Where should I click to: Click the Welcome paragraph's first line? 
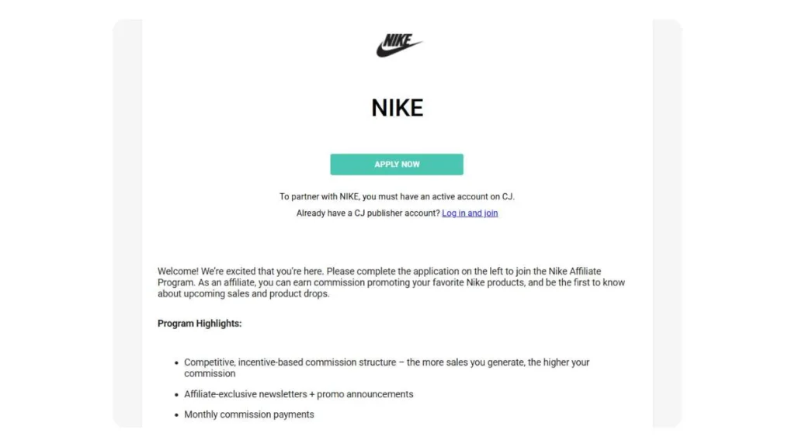pos(379,272)
